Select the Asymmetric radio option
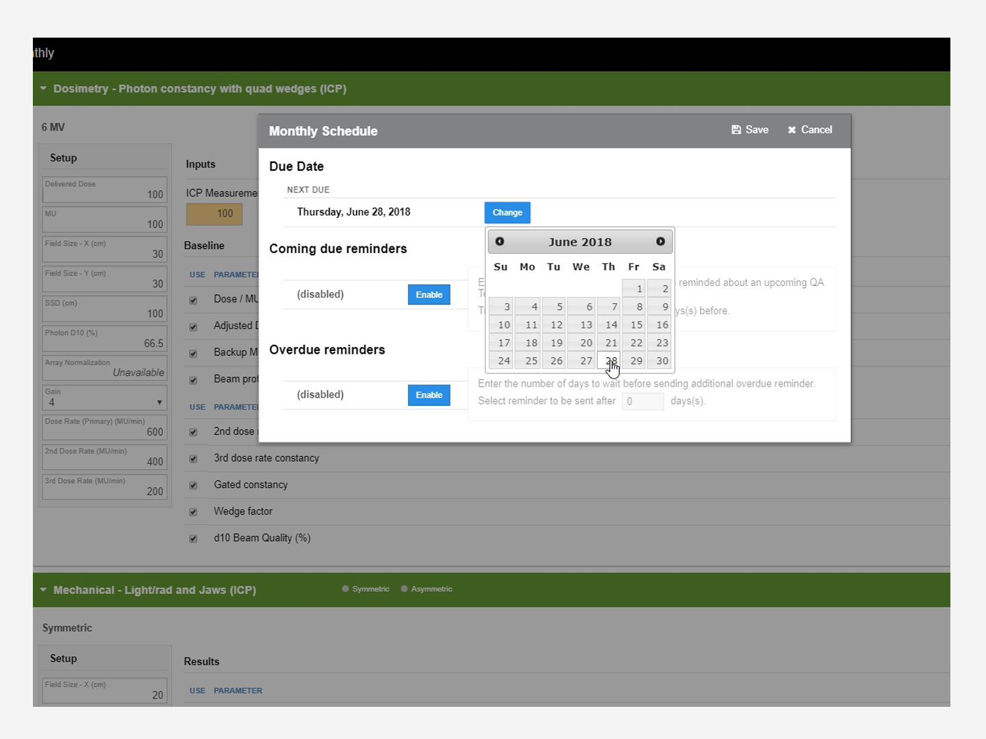986x739 pixels. click(x=405, y=588)
